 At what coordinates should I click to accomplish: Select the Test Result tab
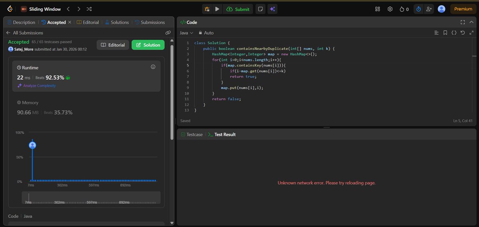click(222, 135)
